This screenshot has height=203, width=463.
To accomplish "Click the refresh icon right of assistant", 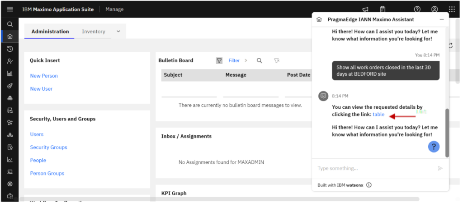I will click(451, 46).
